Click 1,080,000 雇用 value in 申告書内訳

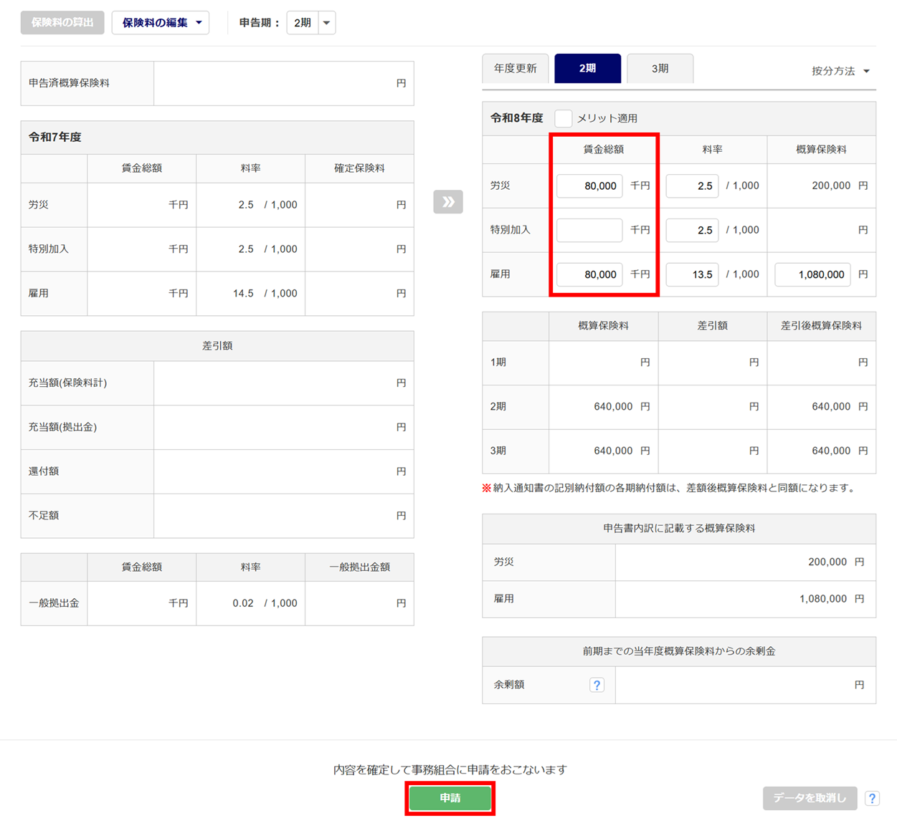point(822,599)
